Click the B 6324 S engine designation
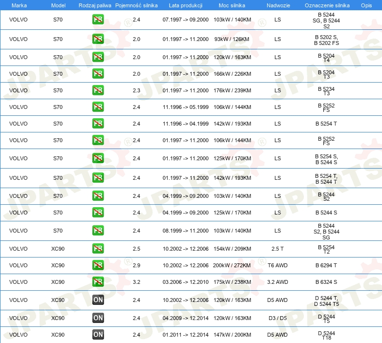The height and width of the screenshot is (343, 382). 326,282
